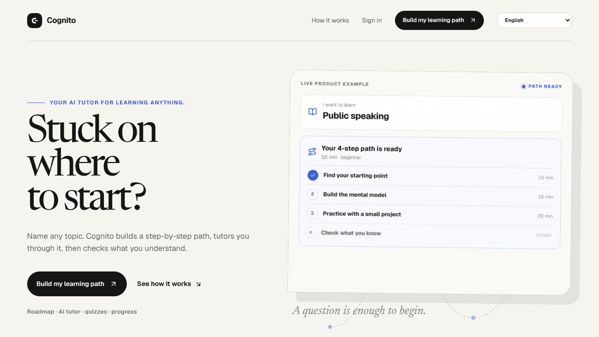Click the Stuck on where to start headline
The width and height of the screenshot is (599, 337).
click(x=92, y=163)
